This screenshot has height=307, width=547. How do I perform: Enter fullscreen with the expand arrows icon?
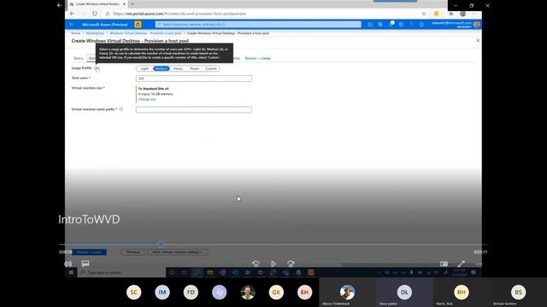click(x=462, y=264)
